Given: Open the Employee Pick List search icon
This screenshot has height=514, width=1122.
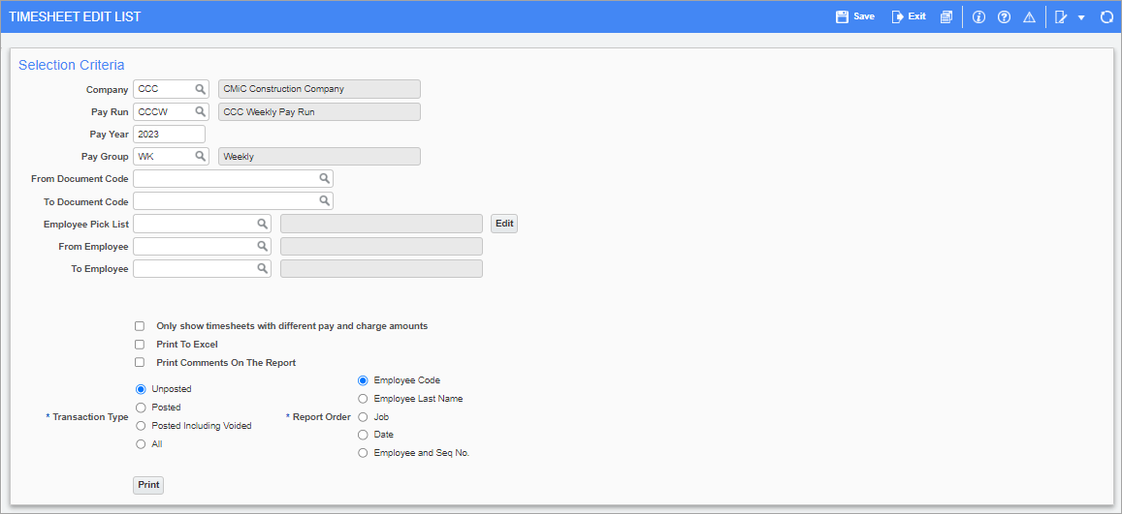Looking at the screenshot, I should click(263, 224).
